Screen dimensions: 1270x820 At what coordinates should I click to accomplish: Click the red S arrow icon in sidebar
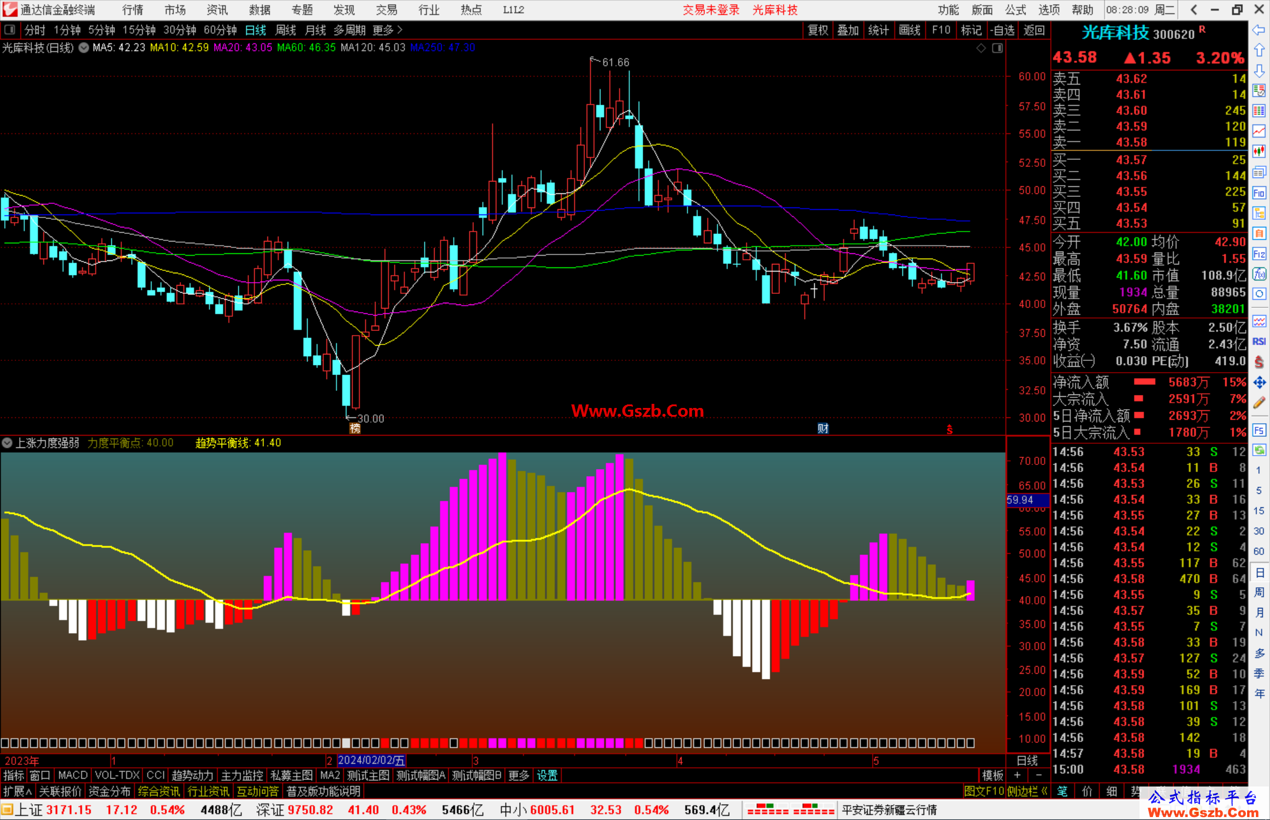(1259, 362)
